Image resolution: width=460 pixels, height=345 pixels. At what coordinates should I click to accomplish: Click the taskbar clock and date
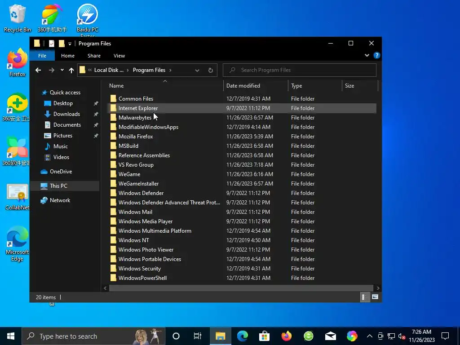[421, 336]
